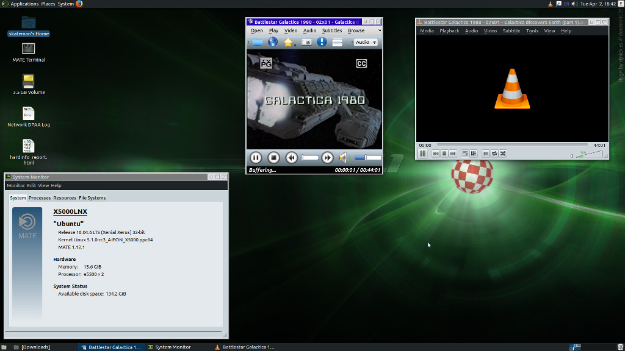Expand the hidden SMPlayer menu items chevron

click(x=380, y=30)
